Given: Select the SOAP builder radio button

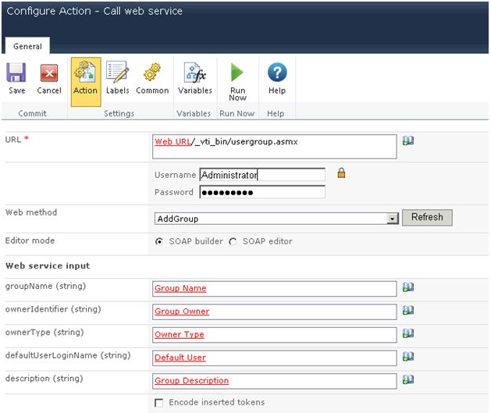Looking at the screenshot, I should 159,241.
